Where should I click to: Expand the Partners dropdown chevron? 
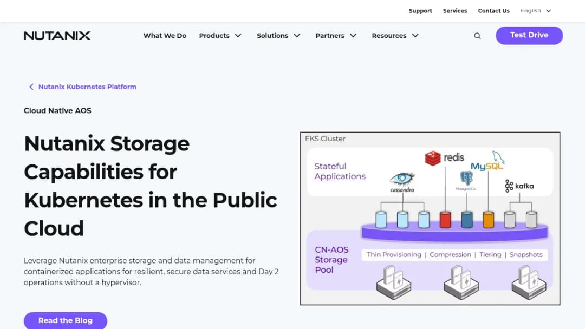pyautogui.click(x=353, y=36)
